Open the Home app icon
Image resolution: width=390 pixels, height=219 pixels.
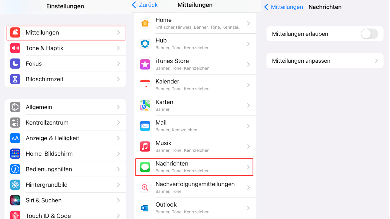[x=145, y=23]
